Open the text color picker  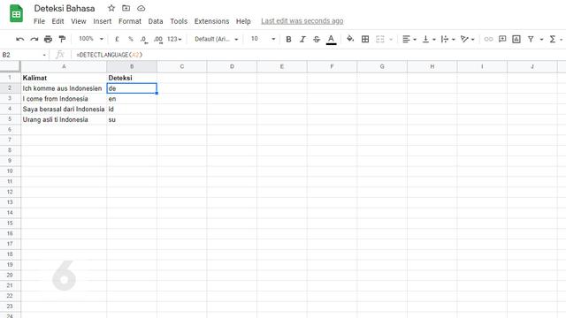(x=331, y=39)
